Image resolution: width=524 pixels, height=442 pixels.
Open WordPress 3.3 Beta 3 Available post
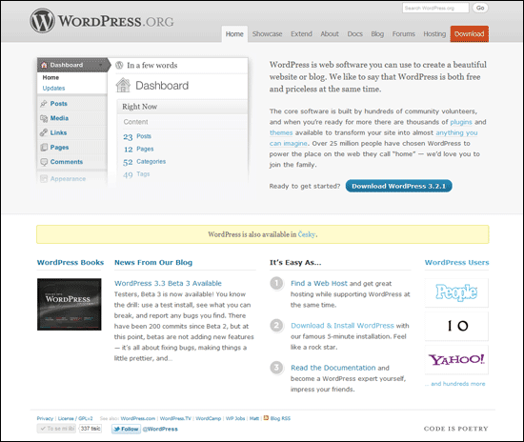168,283
